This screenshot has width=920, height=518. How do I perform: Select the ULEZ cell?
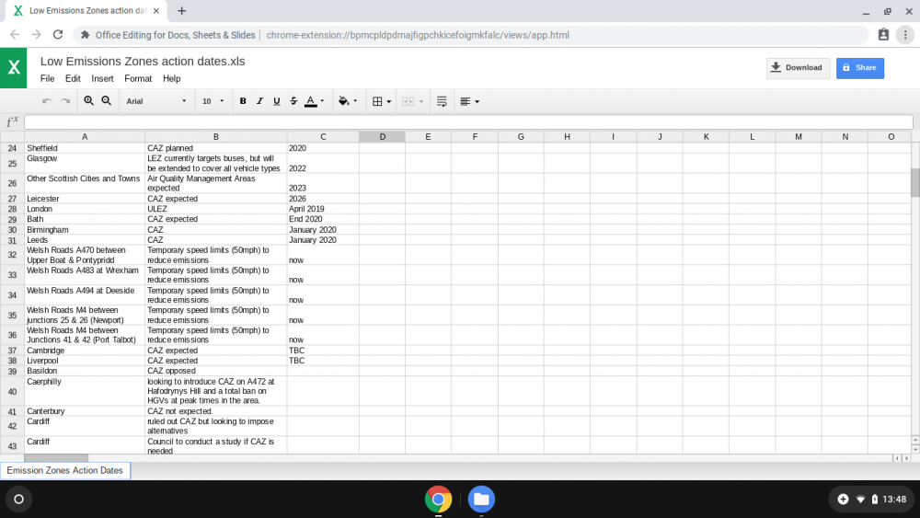click(x=216, y=209)
